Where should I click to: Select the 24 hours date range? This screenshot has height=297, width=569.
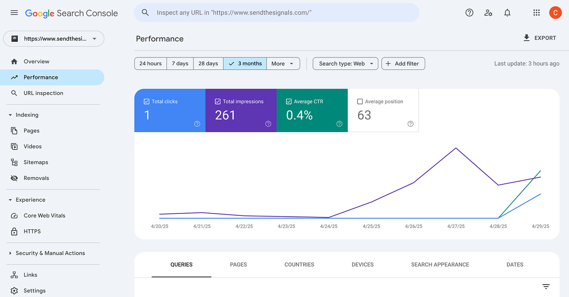[150, 63]
